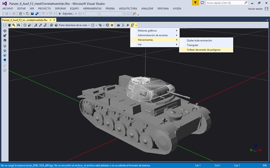Open the DEPURAR menu
This screenshot has height=168, width=270.
coord(60,8)
